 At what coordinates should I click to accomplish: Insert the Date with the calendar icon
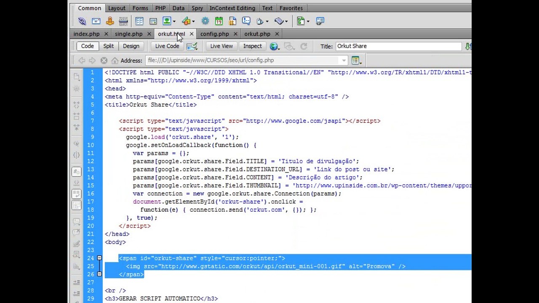(219, 21)
